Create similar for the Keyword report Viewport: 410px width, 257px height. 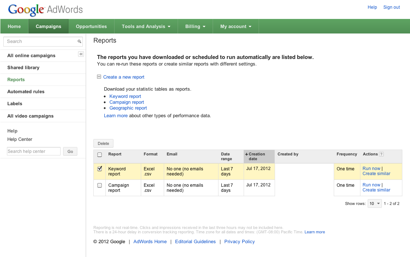(x=376, y=174)
